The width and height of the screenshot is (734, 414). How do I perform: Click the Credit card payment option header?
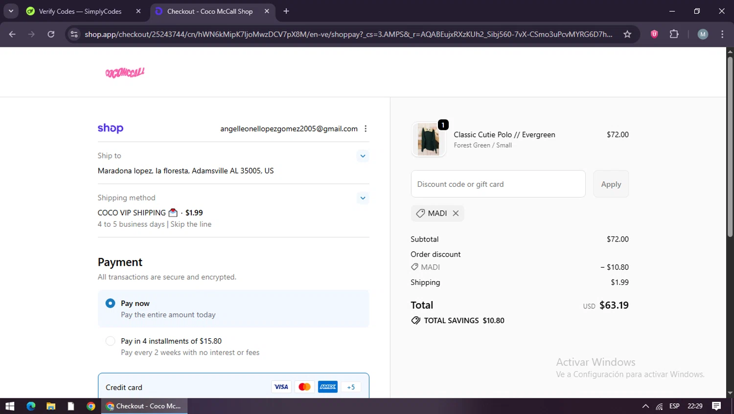click(233, 387)
